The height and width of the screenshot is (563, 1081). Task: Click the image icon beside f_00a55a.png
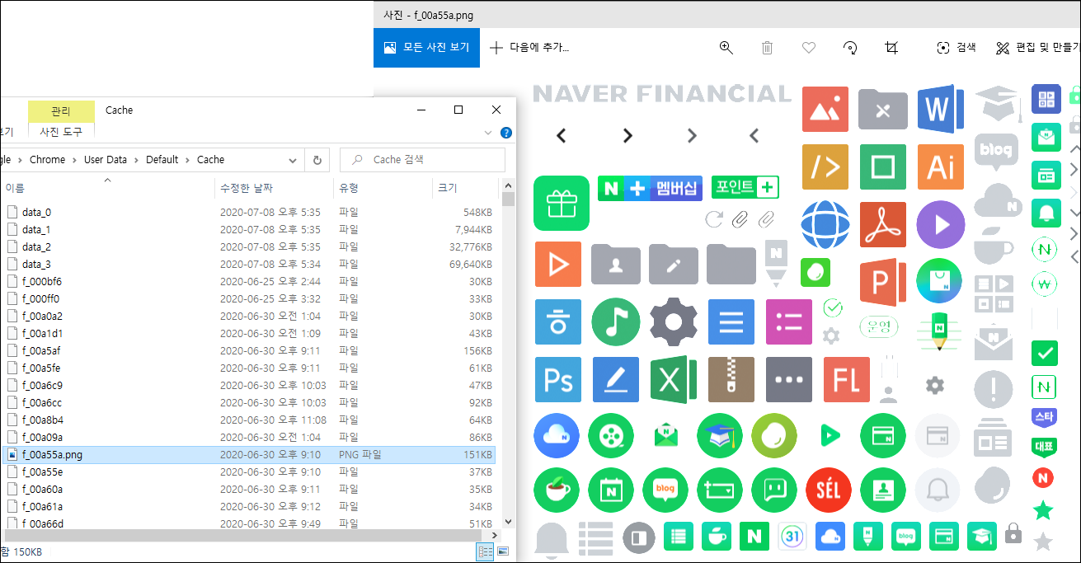pyautogui.click(x=12, y=454)
